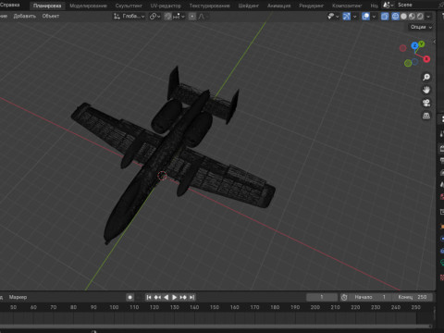Open the Маркер menu in timeline
The height and width of the screenshot is (333, 444).
point(18,297)
